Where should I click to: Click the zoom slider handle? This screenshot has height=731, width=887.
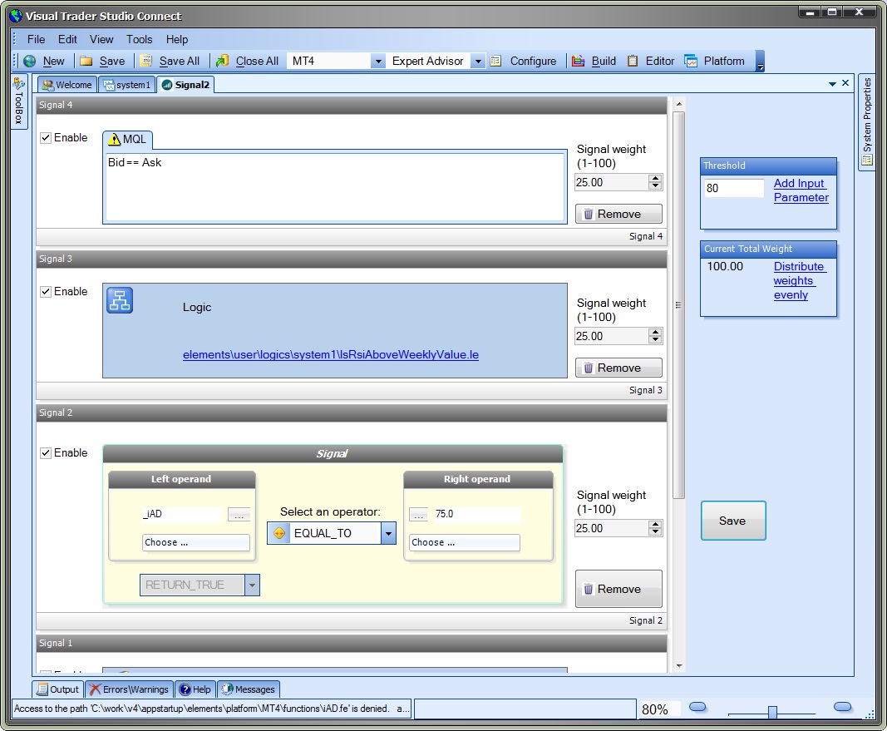(772, 712)
